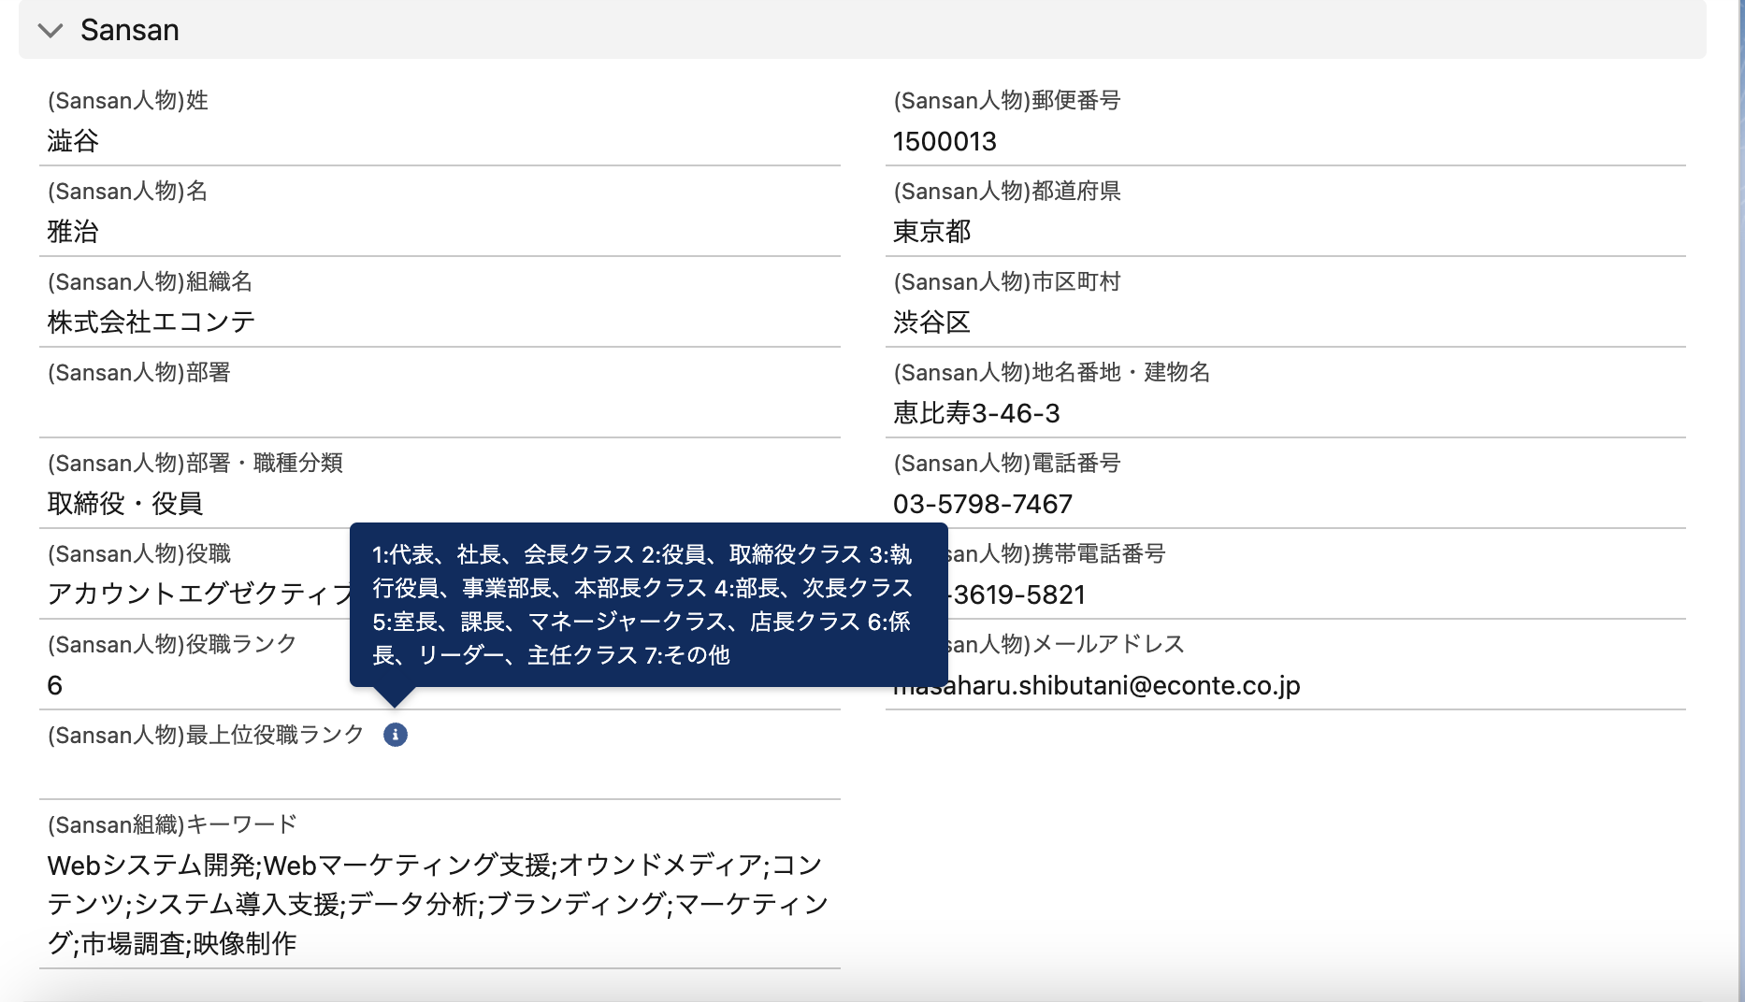The height and width of the screenshot is (1002, 1745).
Task: Click the 携帯電話番号 field label
Action: pos(1057,553)
